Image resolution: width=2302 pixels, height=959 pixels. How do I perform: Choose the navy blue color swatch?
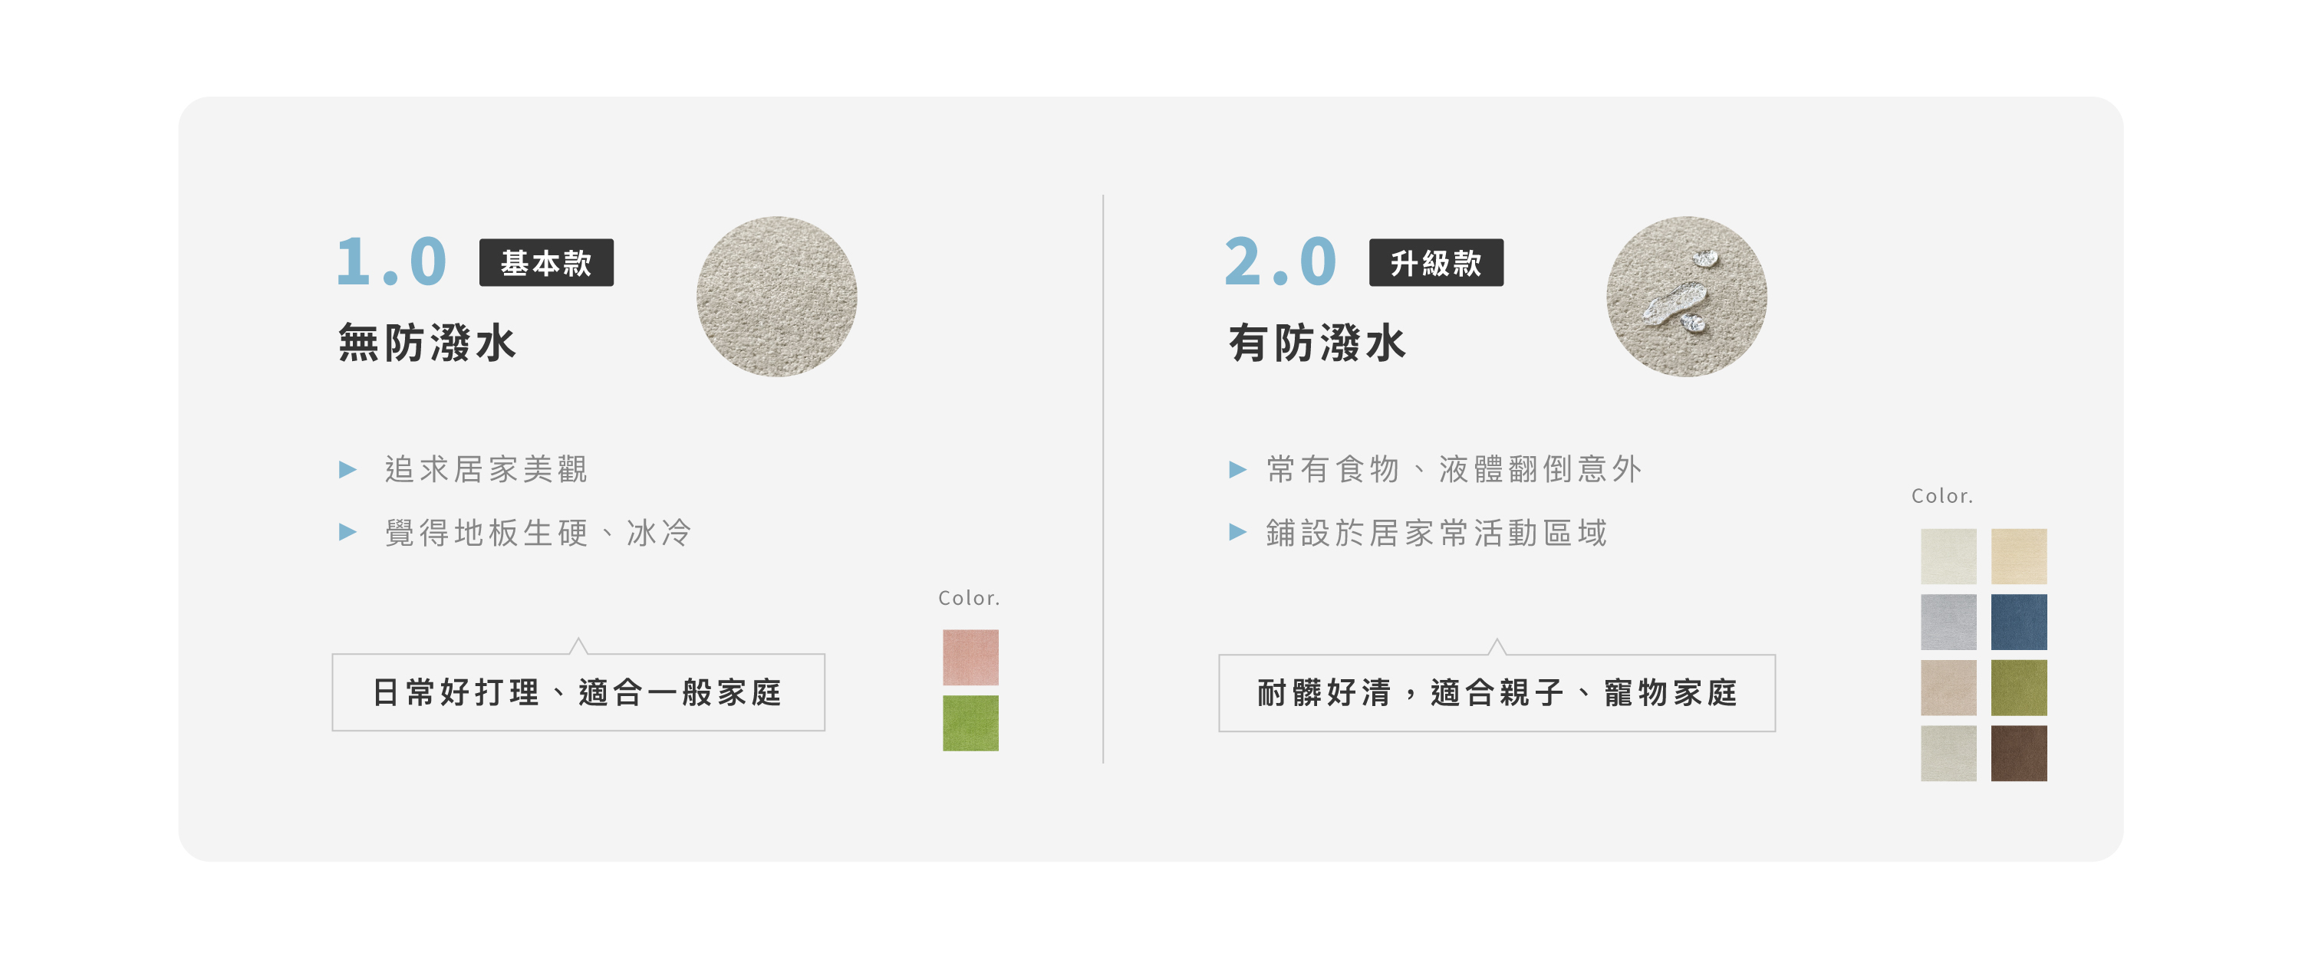2018,622
